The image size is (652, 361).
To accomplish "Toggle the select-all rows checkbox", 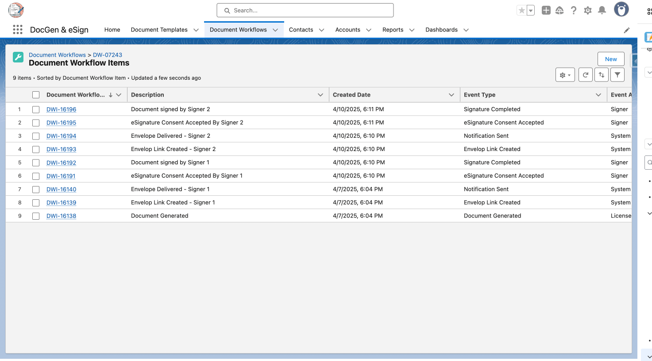I will 36,95.
